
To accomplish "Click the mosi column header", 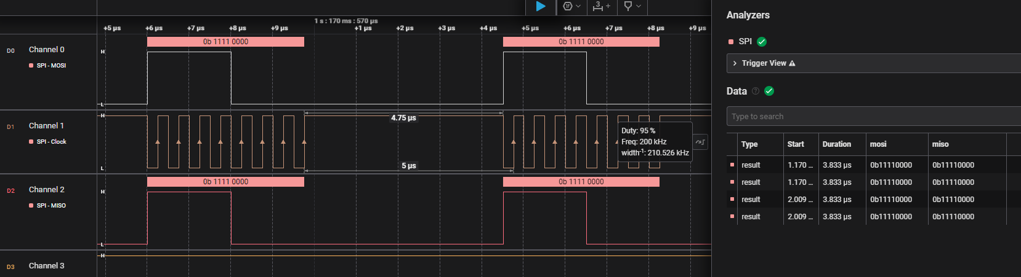I will coord(878,144).
